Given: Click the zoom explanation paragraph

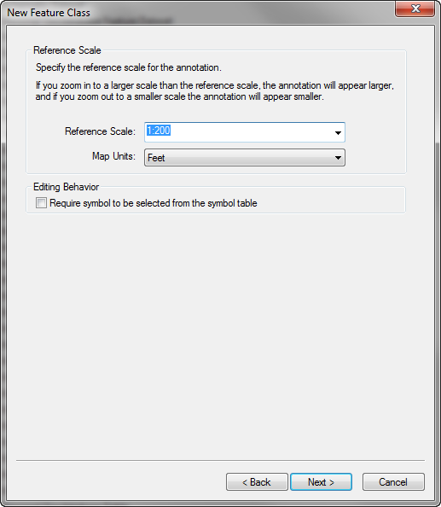Looking at the screenshot, I should 214,90.
